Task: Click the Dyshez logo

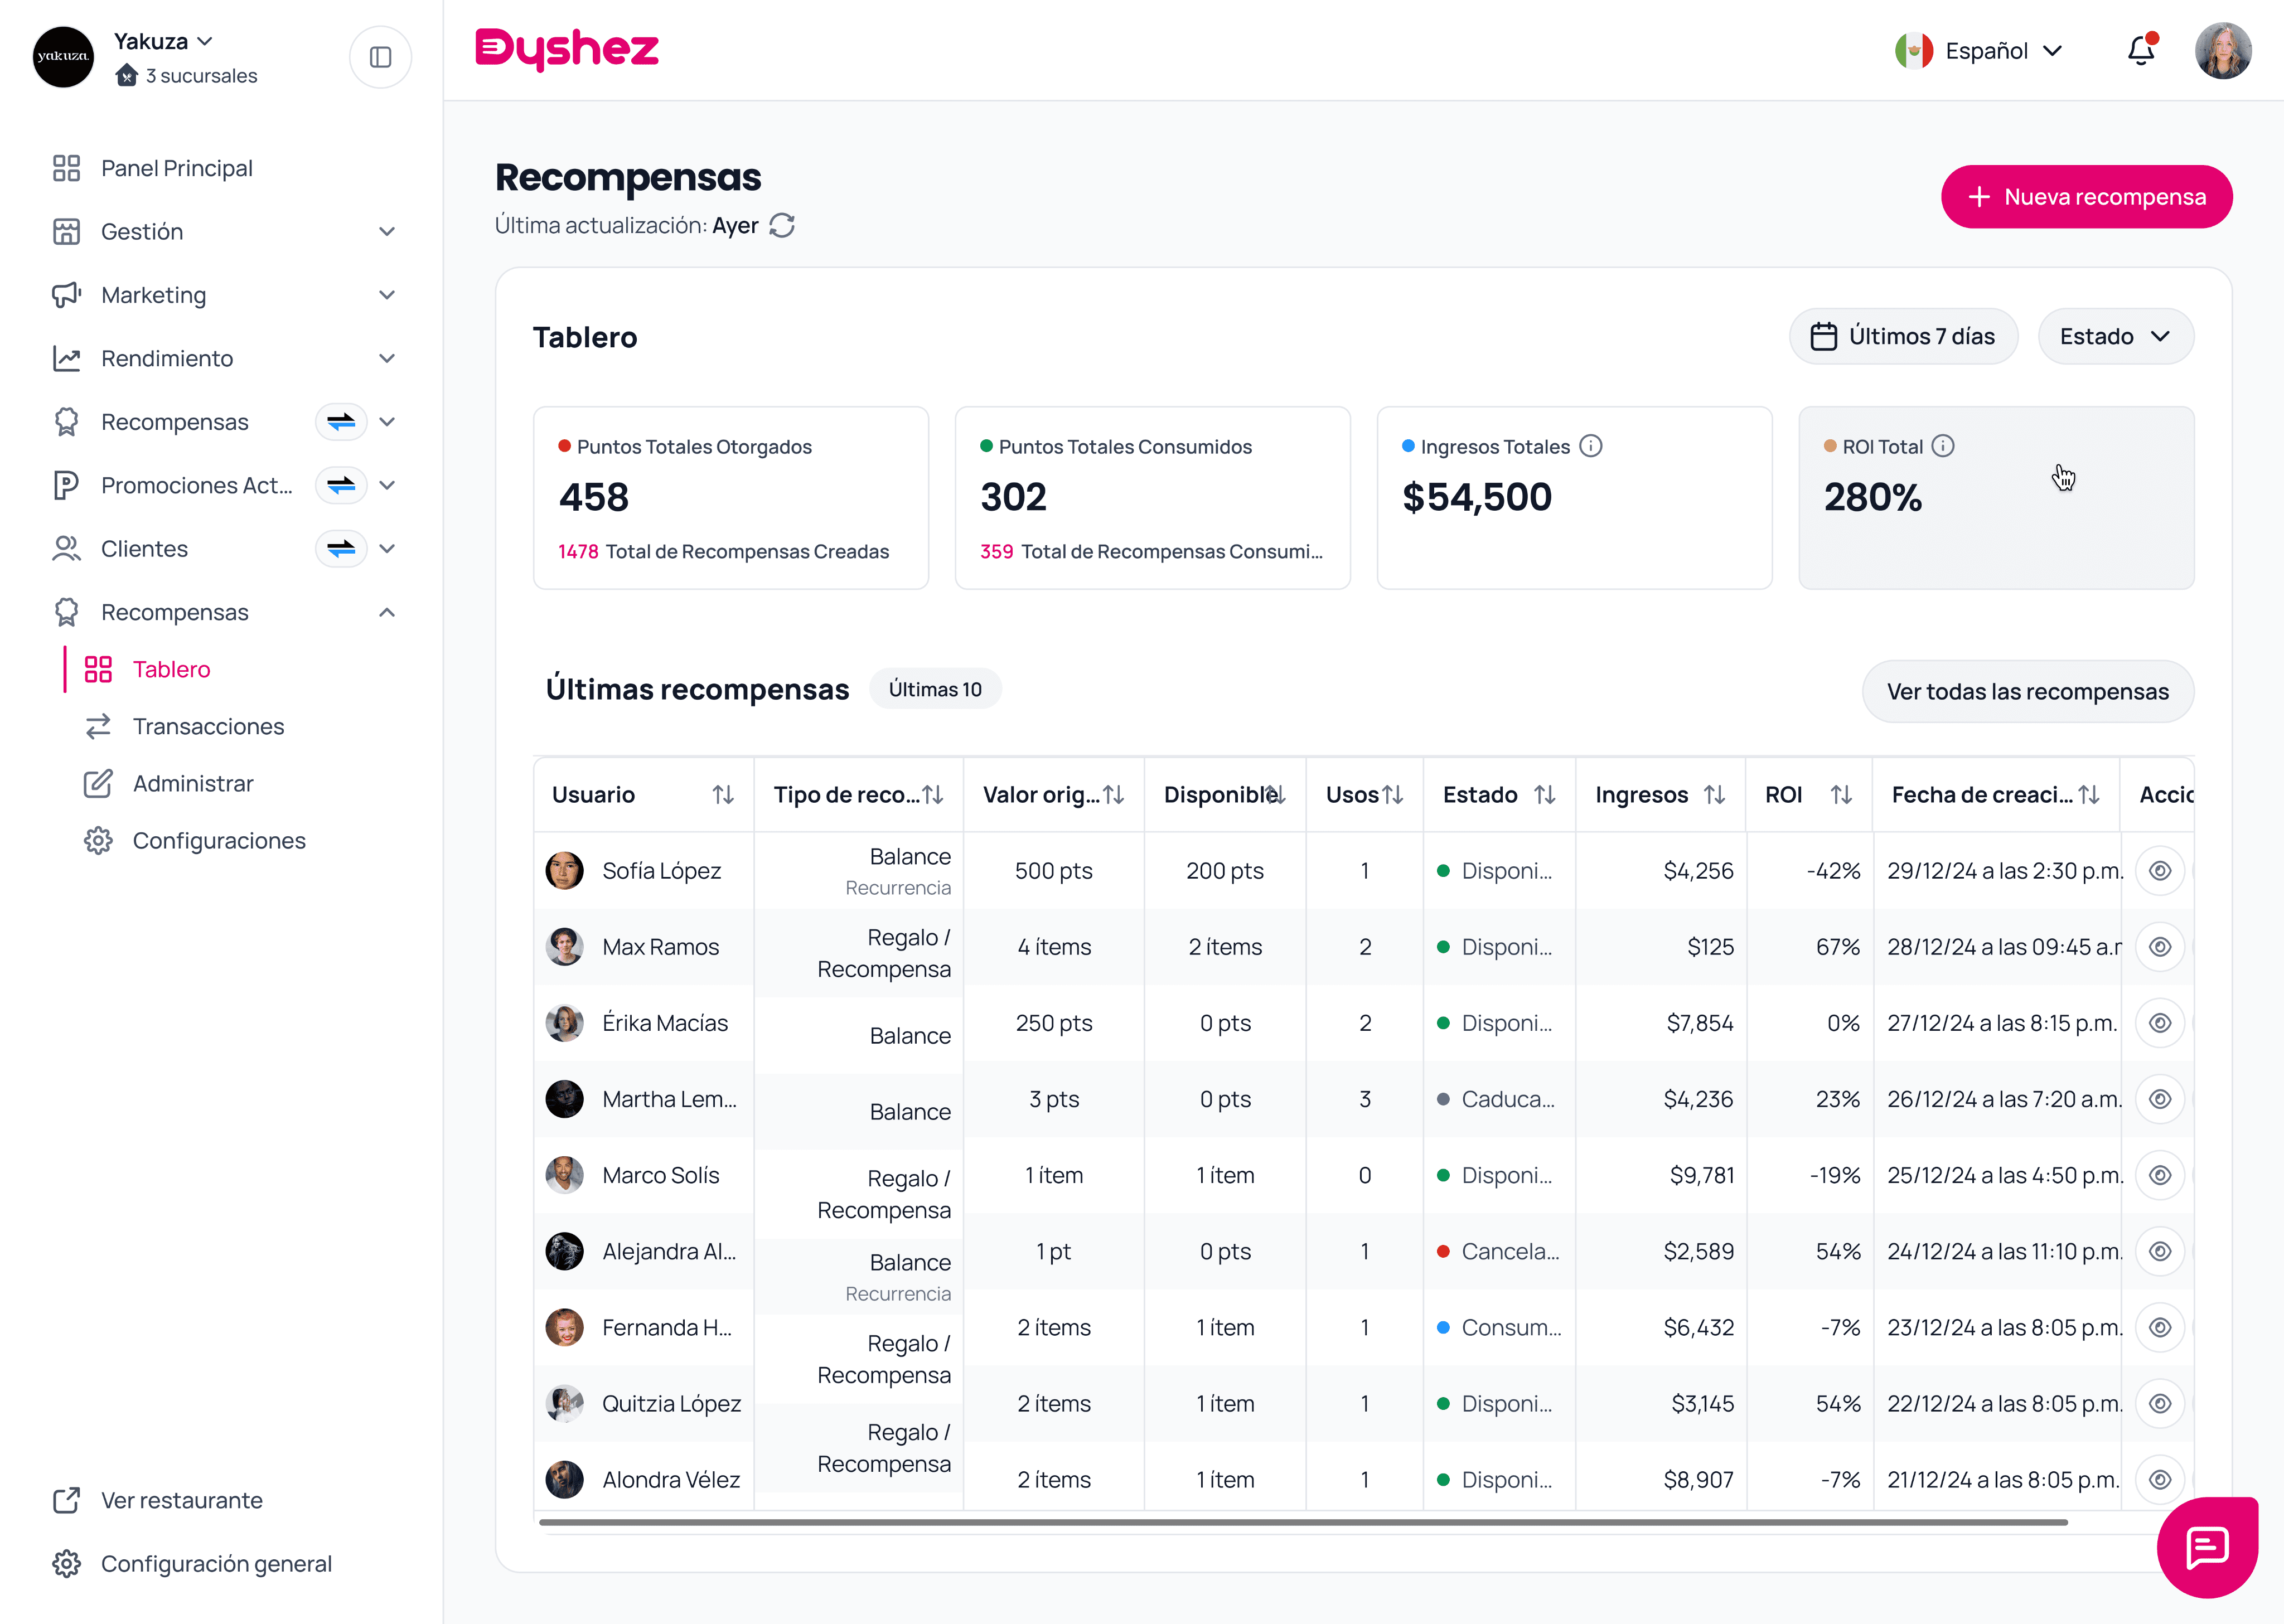Action: click(567, 49)
